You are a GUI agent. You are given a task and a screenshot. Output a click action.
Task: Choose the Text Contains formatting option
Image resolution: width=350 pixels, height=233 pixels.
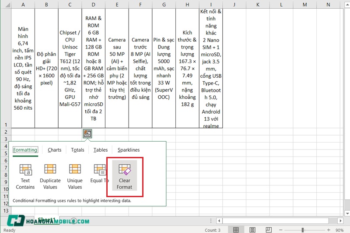[x=25, y=176]
